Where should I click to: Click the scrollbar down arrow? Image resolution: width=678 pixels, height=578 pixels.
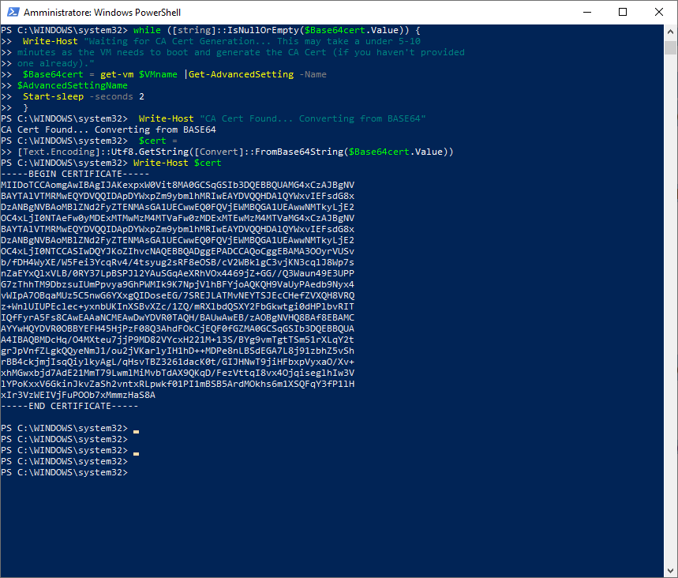pyautogui.click(x=671, y=571)
